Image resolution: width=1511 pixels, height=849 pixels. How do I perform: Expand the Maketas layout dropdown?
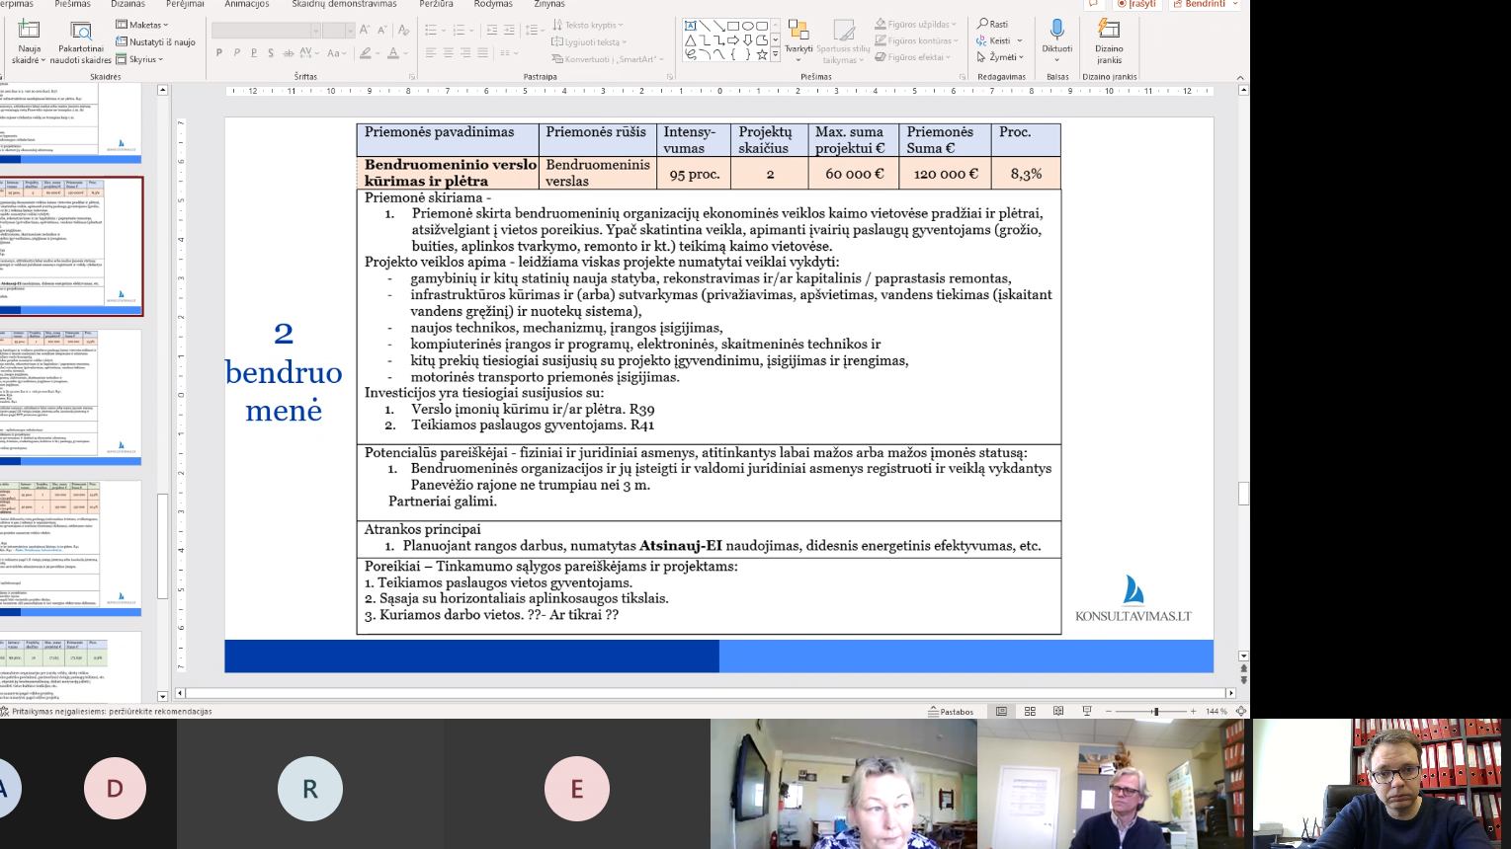(x=143, y=25)
